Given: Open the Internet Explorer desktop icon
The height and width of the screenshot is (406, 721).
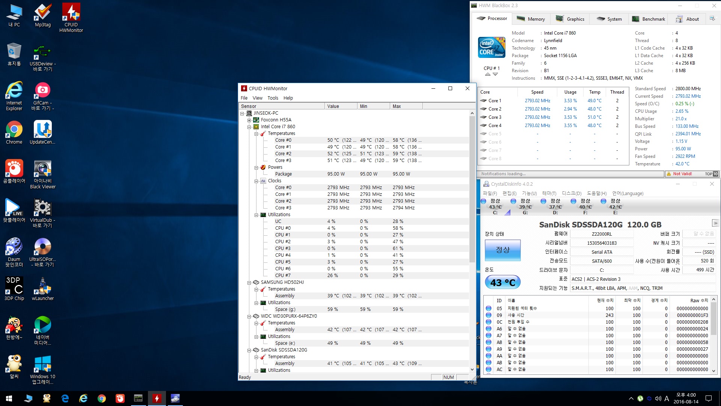Looking at the screenshot, I should coord(14,96).
